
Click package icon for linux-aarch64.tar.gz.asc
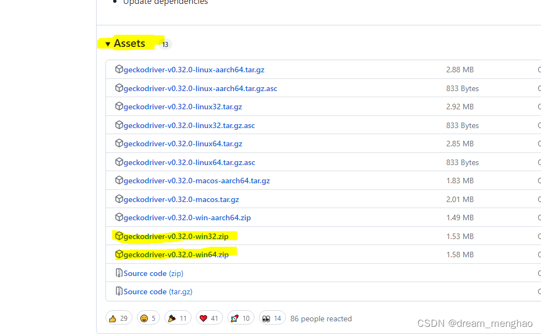point(119,88)
